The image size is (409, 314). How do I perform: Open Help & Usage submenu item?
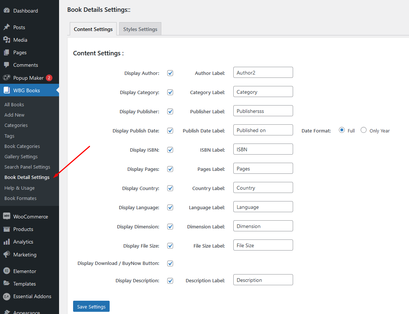pyautogui.click(x=20, y=188)
